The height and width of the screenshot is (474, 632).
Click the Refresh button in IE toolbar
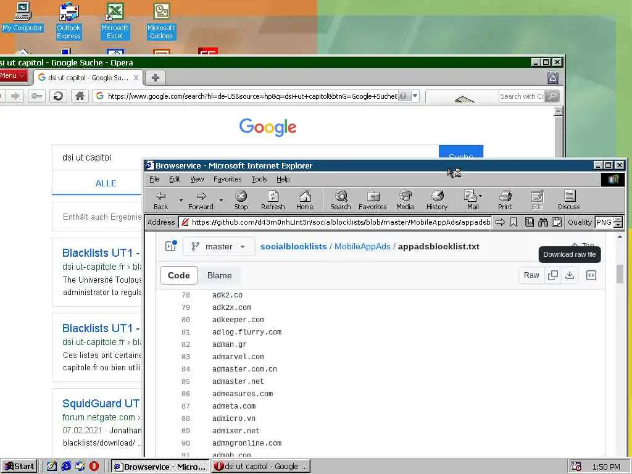tap(273, 201)
